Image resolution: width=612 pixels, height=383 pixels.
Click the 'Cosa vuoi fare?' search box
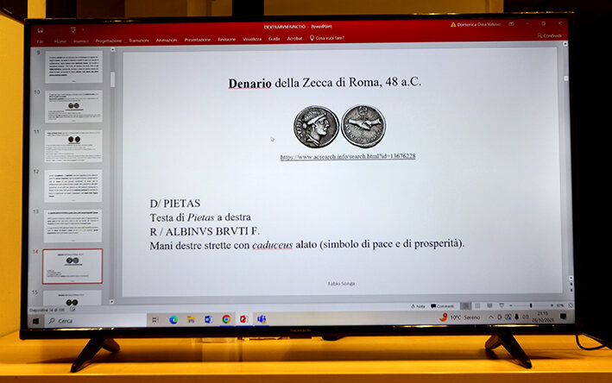point(327,38)
